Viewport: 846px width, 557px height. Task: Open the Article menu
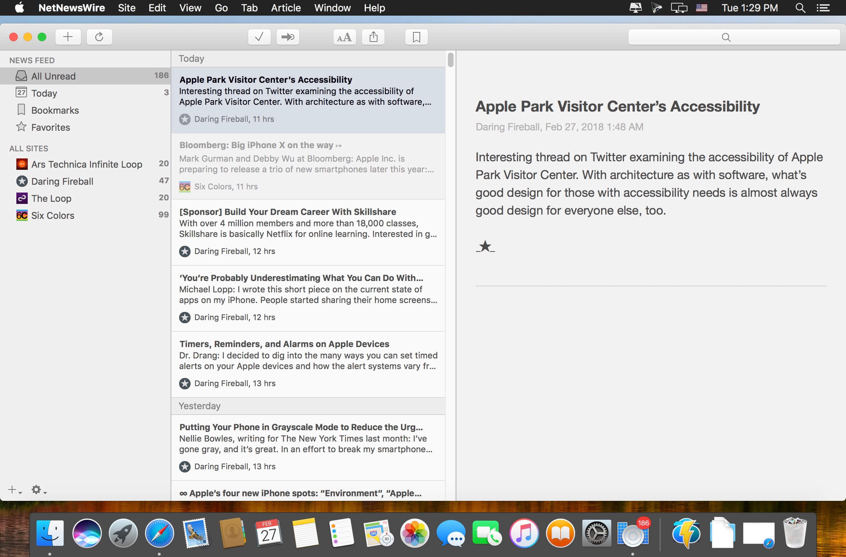pyautogui.click(x=286, y=8)
